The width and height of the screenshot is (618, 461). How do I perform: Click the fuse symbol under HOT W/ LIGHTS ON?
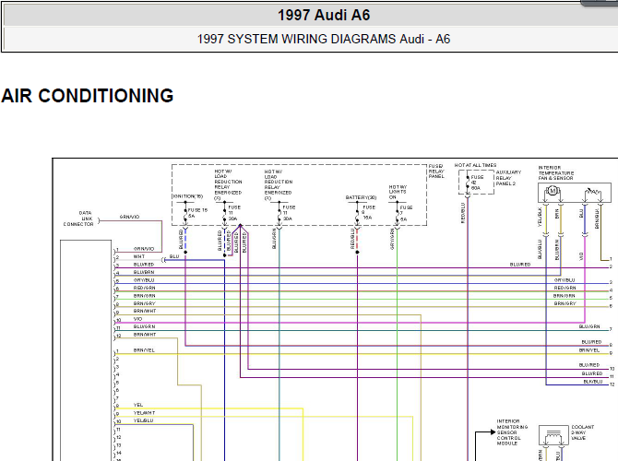[x=398, y=216]
